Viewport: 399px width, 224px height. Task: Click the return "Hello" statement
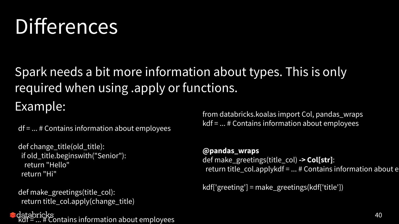tap(47, 165)
